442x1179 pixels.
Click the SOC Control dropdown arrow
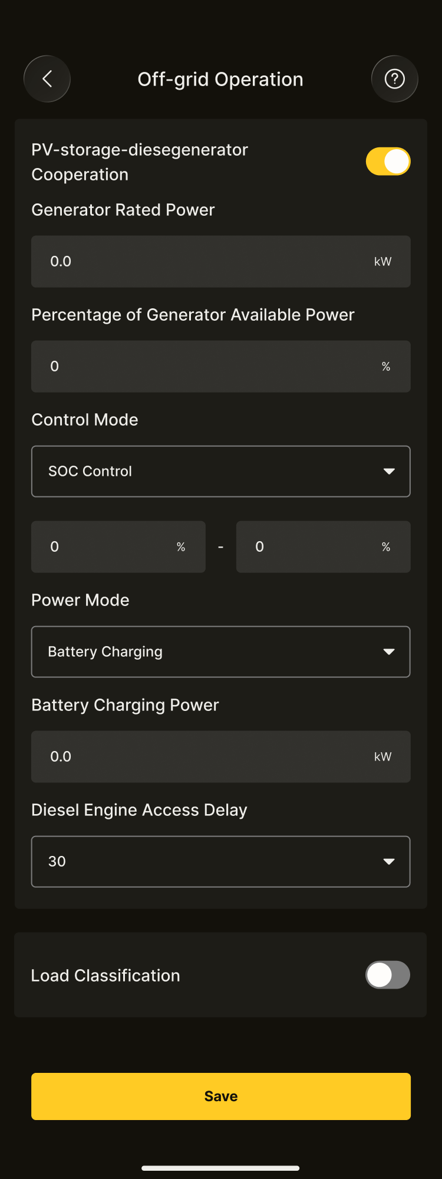(389, 471)
